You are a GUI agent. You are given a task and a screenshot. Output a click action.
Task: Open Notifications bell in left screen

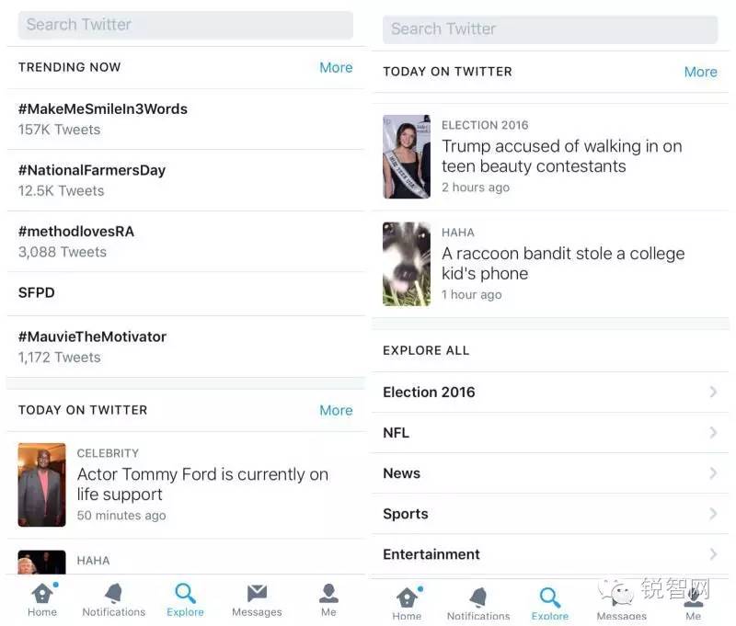tap(113, 594)
